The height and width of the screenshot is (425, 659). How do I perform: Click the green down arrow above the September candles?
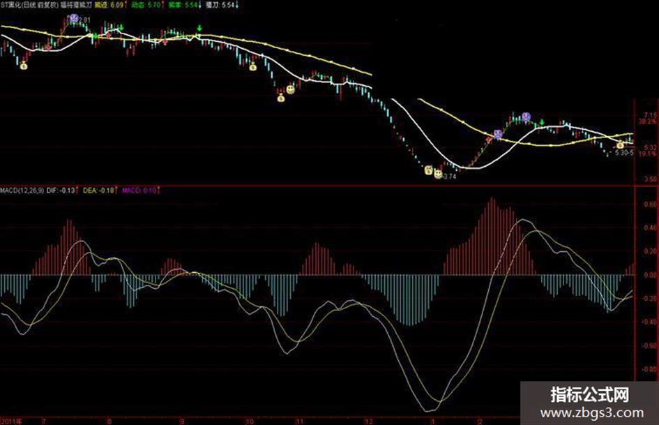pyautogui.click(x=199, y=28)
